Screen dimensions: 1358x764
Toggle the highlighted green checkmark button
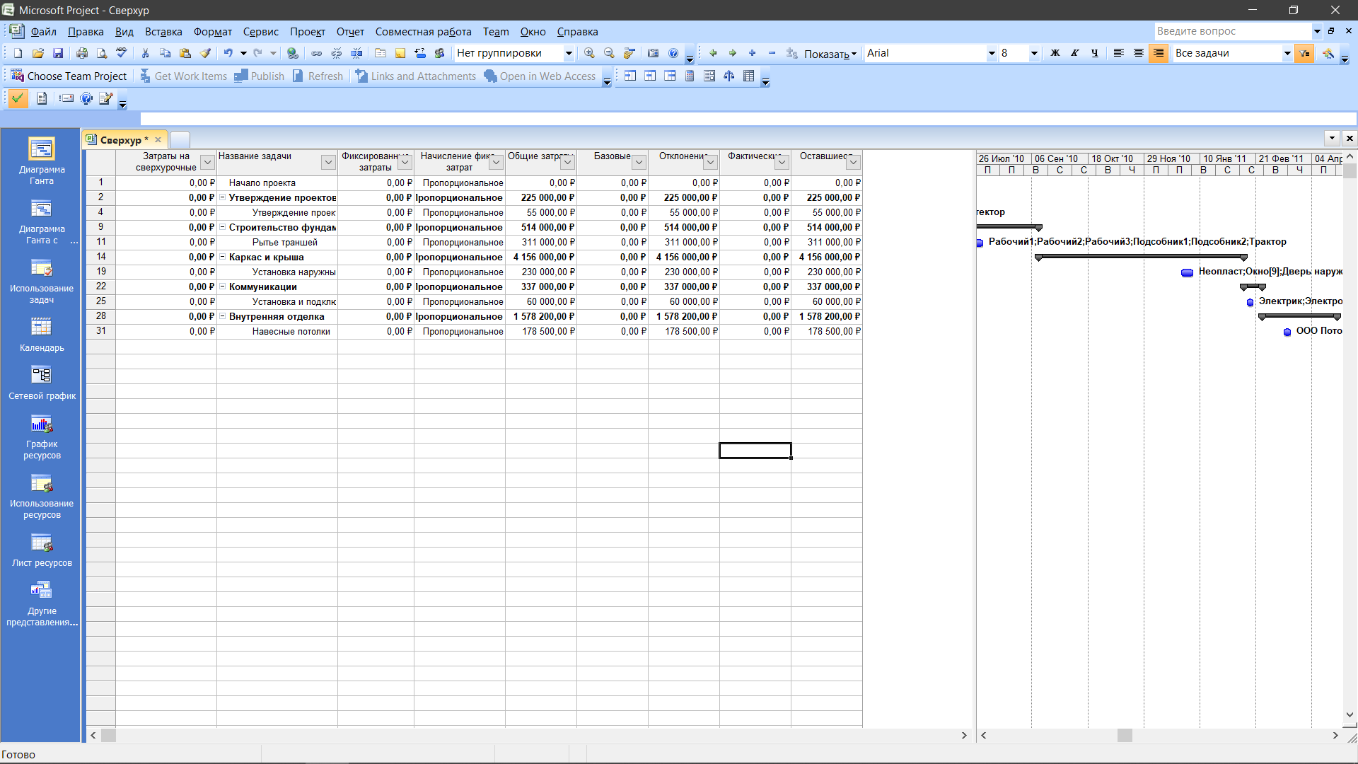[x=18, y=98]
